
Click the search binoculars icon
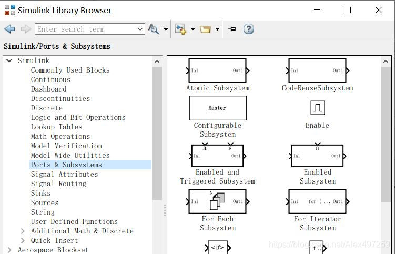(x=153, y=29)
